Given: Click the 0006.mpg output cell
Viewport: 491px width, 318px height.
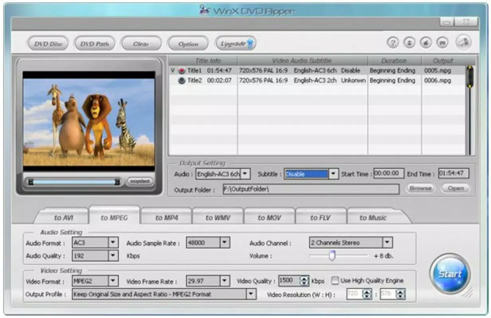Looking at the screenshot, I should 438,81.
